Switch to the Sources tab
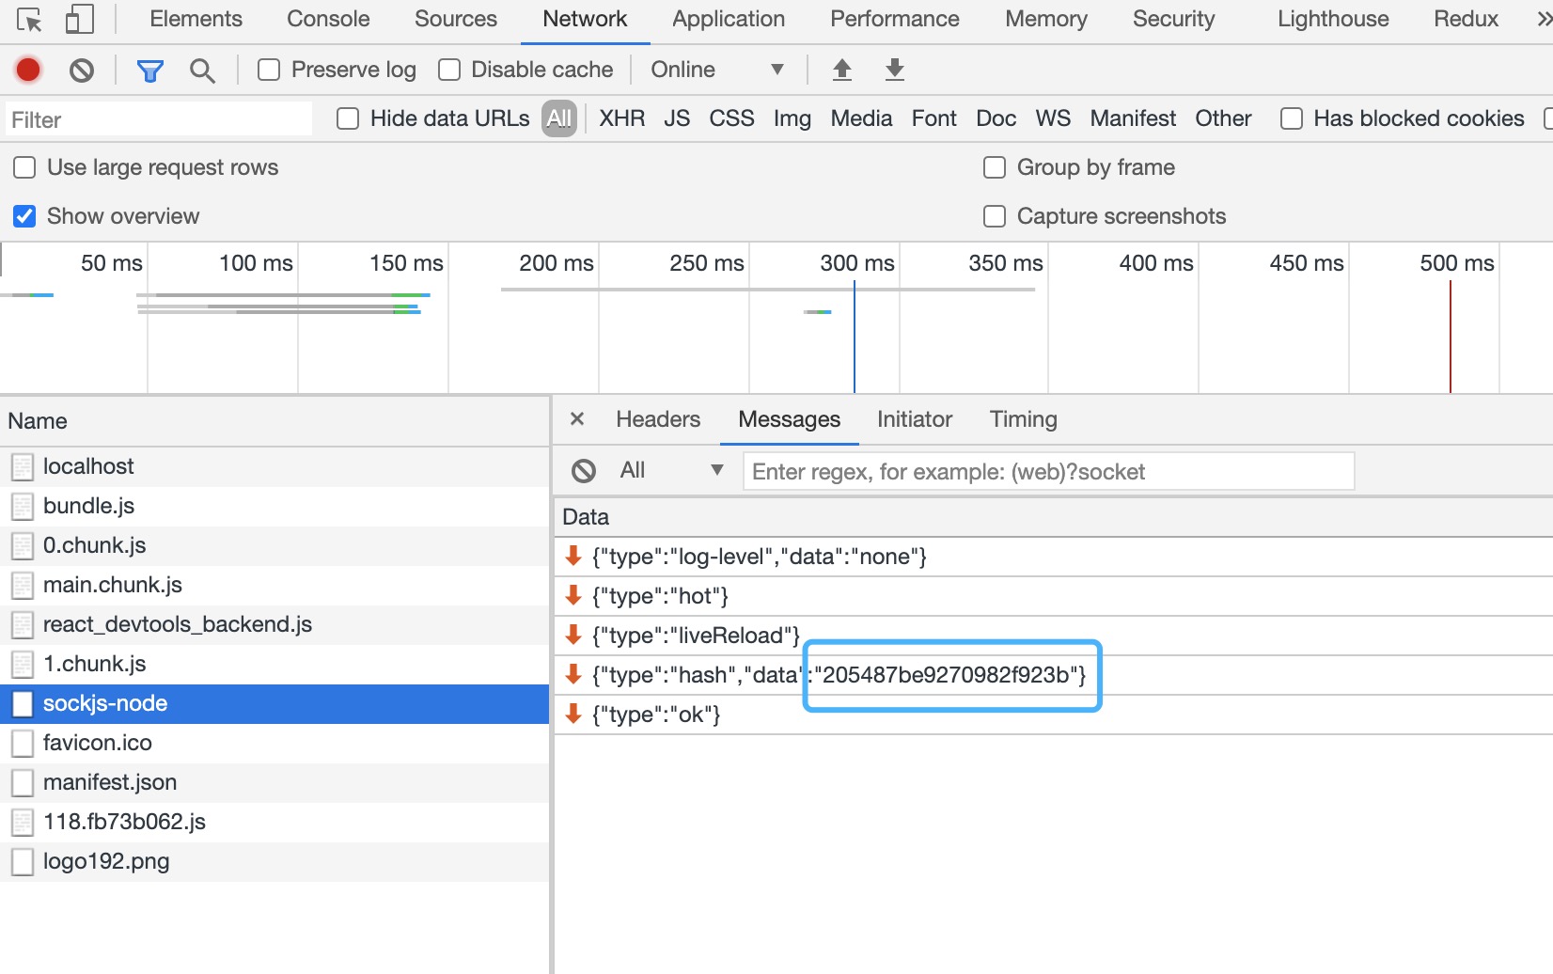 456,19
